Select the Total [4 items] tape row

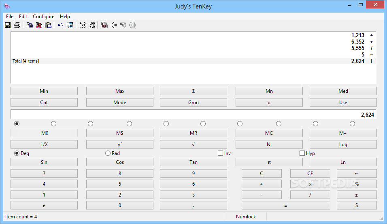pos(194,61)
